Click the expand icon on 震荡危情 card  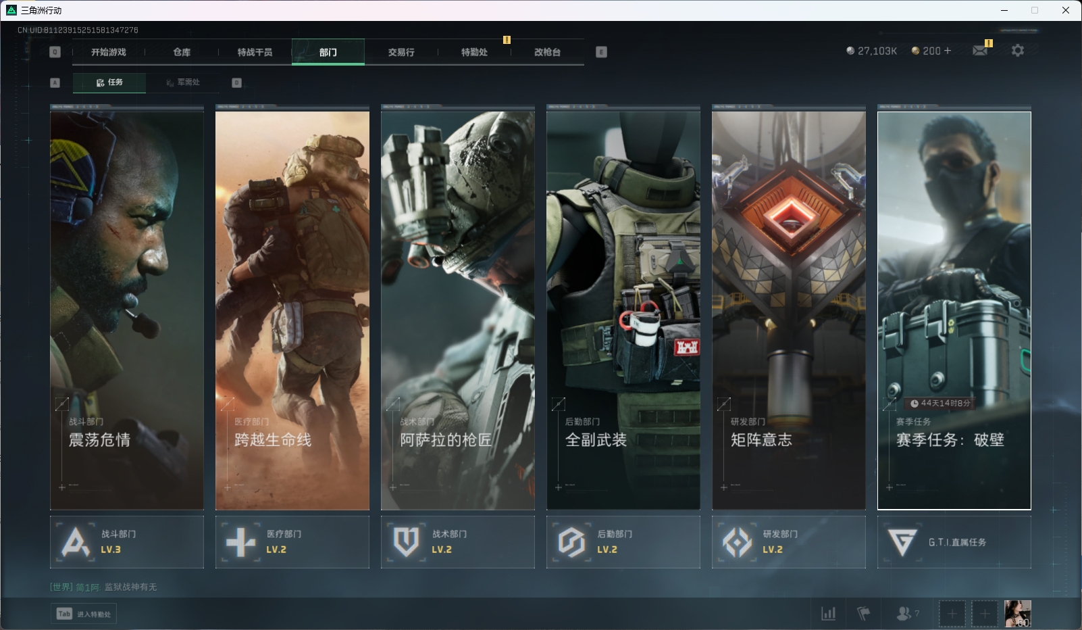coord(61,404)
